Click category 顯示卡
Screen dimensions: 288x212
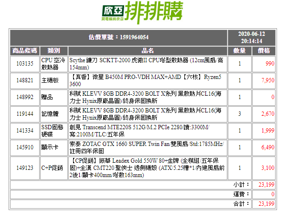pos(50,147)
